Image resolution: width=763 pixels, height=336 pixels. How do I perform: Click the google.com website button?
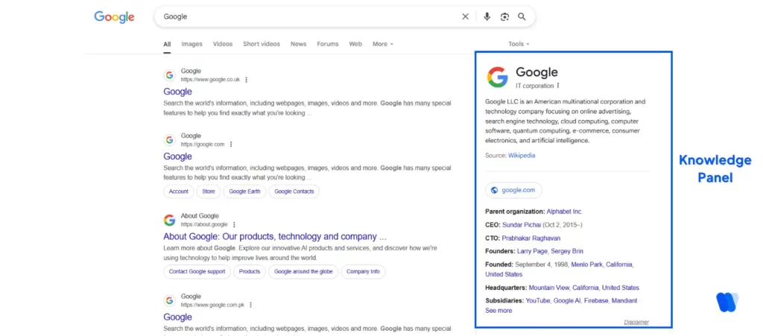pos(513,190)
